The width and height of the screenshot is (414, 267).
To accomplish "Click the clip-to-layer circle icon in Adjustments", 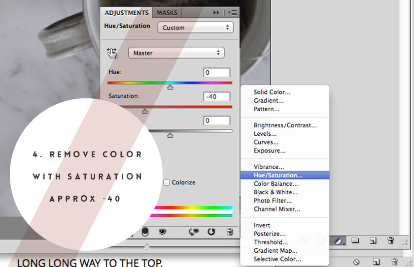I will tap(145, 232).
